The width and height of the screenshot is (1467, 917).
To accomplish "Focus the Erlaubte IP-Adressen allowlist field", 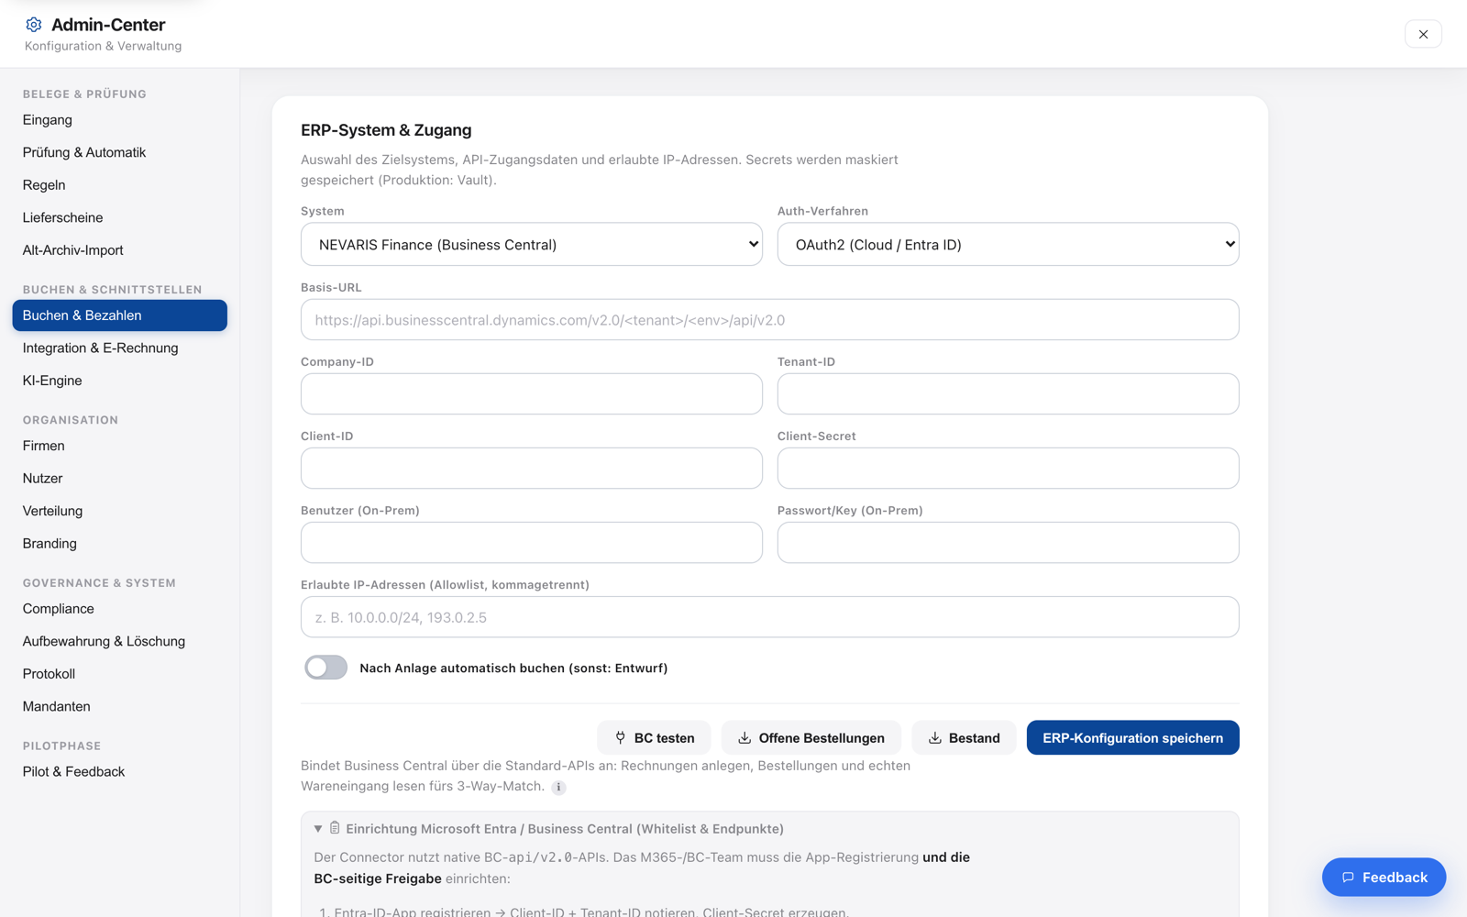I will pos(770,617).
